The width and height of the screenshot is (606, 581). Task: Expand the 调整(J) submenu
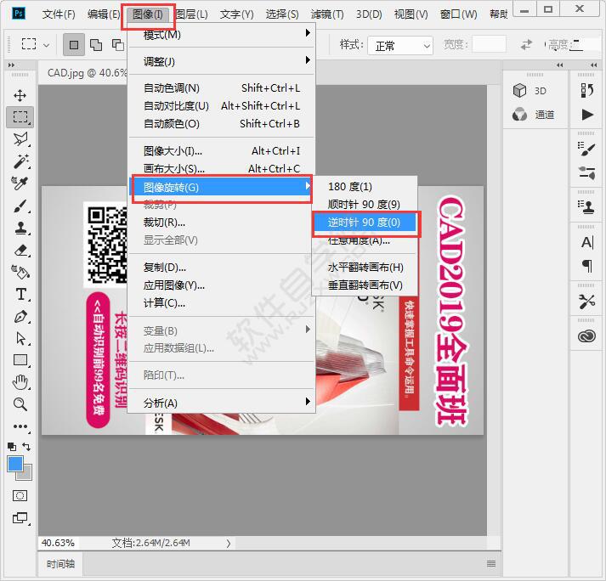point(222,61)
